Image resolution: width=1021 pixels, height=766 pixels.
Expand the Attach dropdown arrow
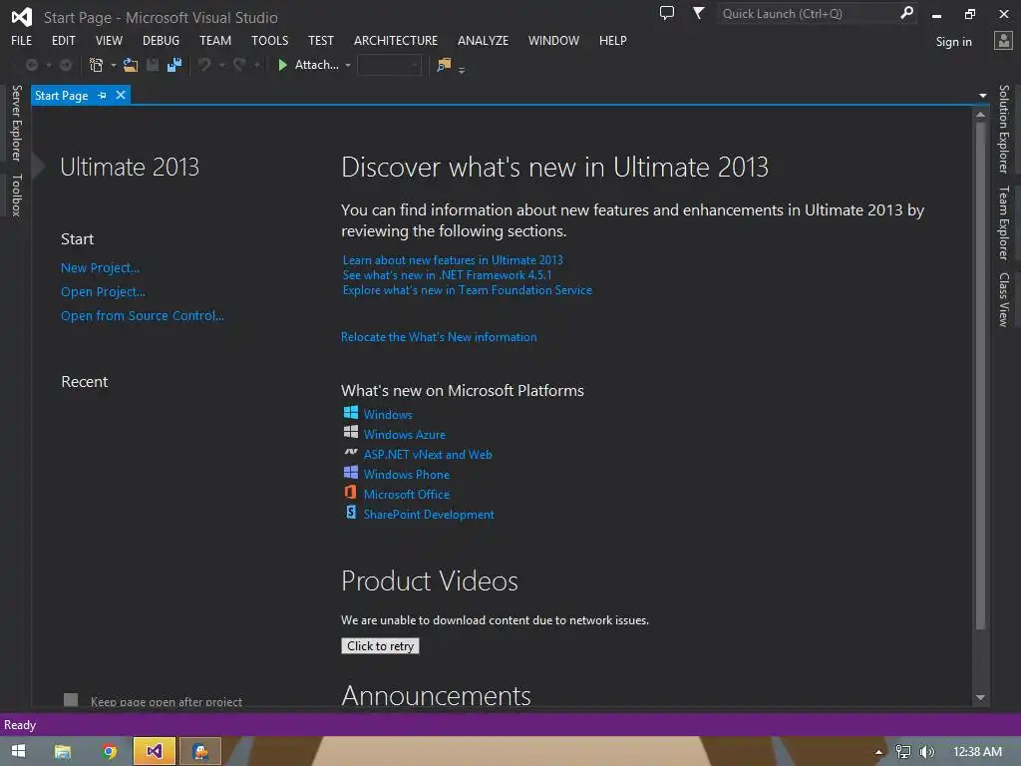click(x=348, y=65)
